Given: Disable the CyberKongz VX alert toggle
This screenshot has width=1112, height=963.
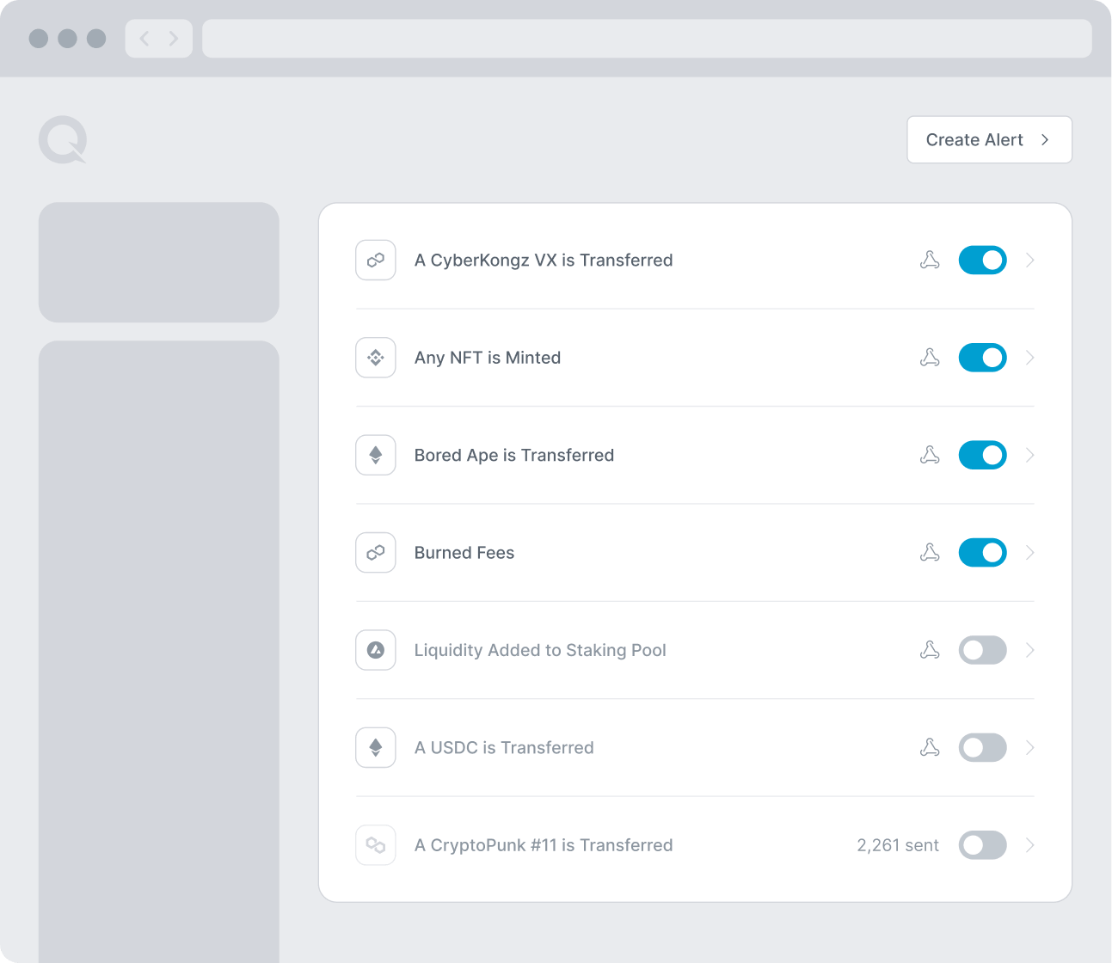Looking at the screenshot, I should tap(982, 260).
